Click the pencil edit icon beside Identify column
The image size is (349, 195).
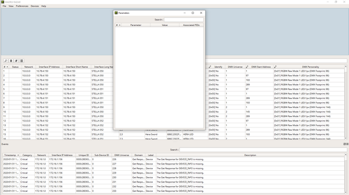(210, 67)
